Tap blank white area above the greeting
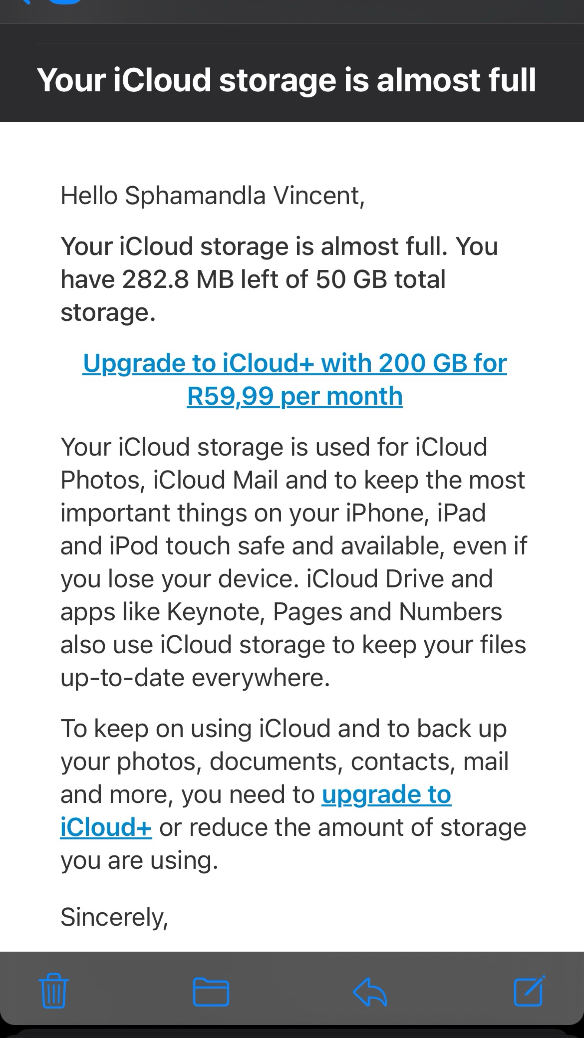Viewport: 584px width, 1038px height. pyautogui.click(x=292, y=151)
